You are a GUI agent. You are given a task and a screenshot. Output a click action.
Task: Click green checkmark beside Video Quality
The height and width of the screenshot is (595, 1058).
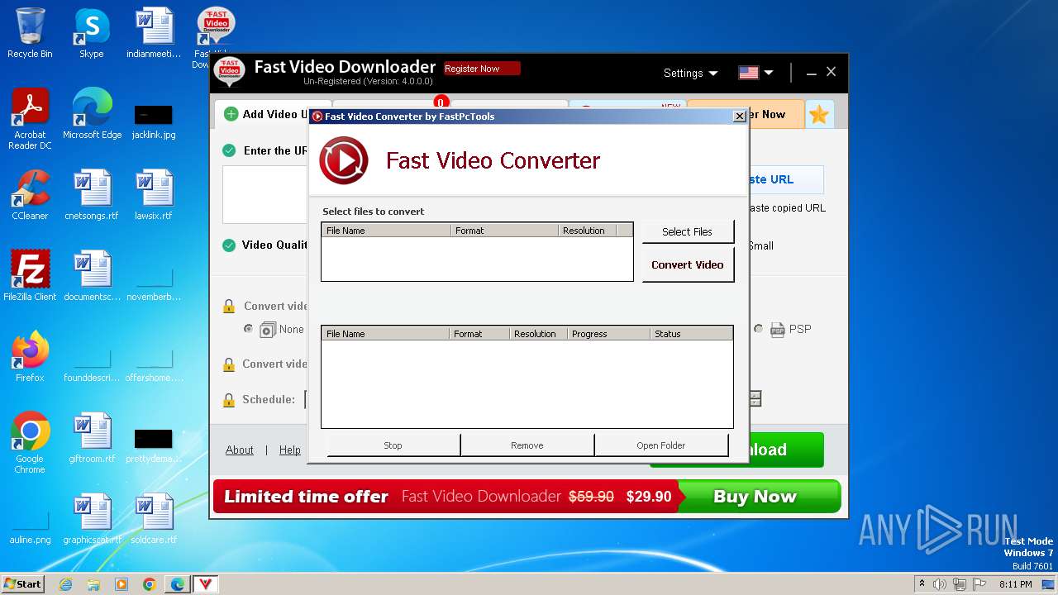click(x=229, y=245)
